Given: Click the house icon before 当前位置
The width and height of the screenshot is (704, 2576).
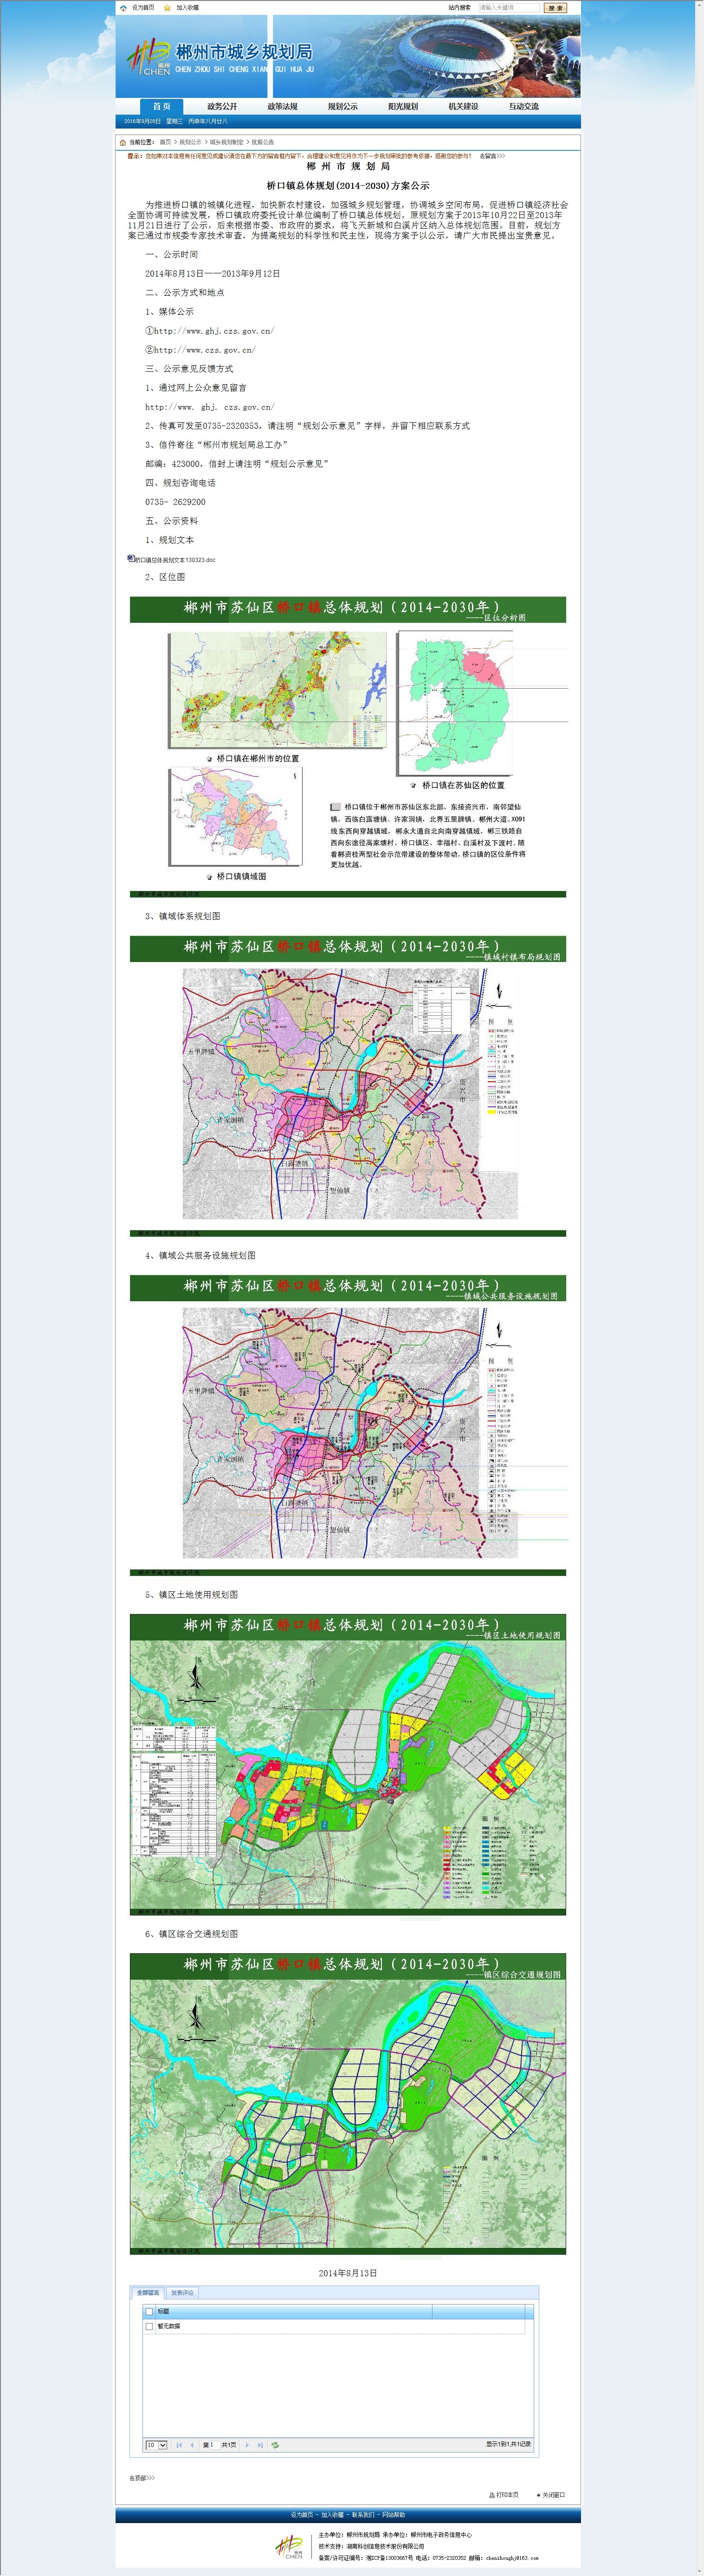Looking at the screenshot, I should click(x=123, y=142).
